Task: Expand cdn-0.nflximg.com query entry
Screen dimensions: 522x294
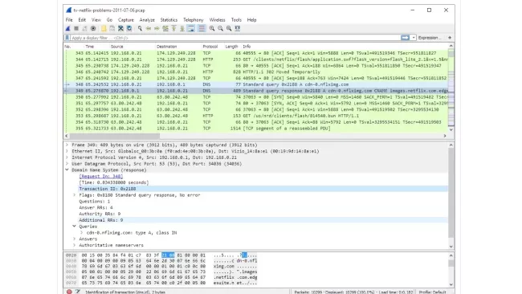Action: [82, 233]
